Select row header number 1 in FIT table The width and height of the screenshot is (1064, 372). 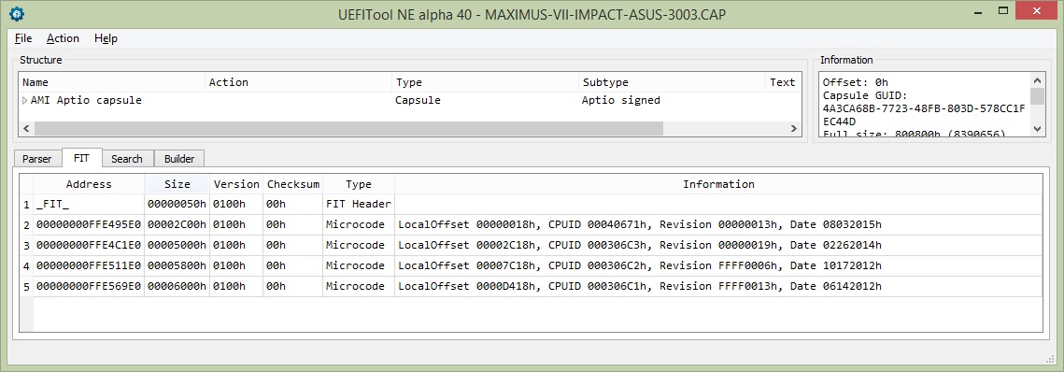26,205
